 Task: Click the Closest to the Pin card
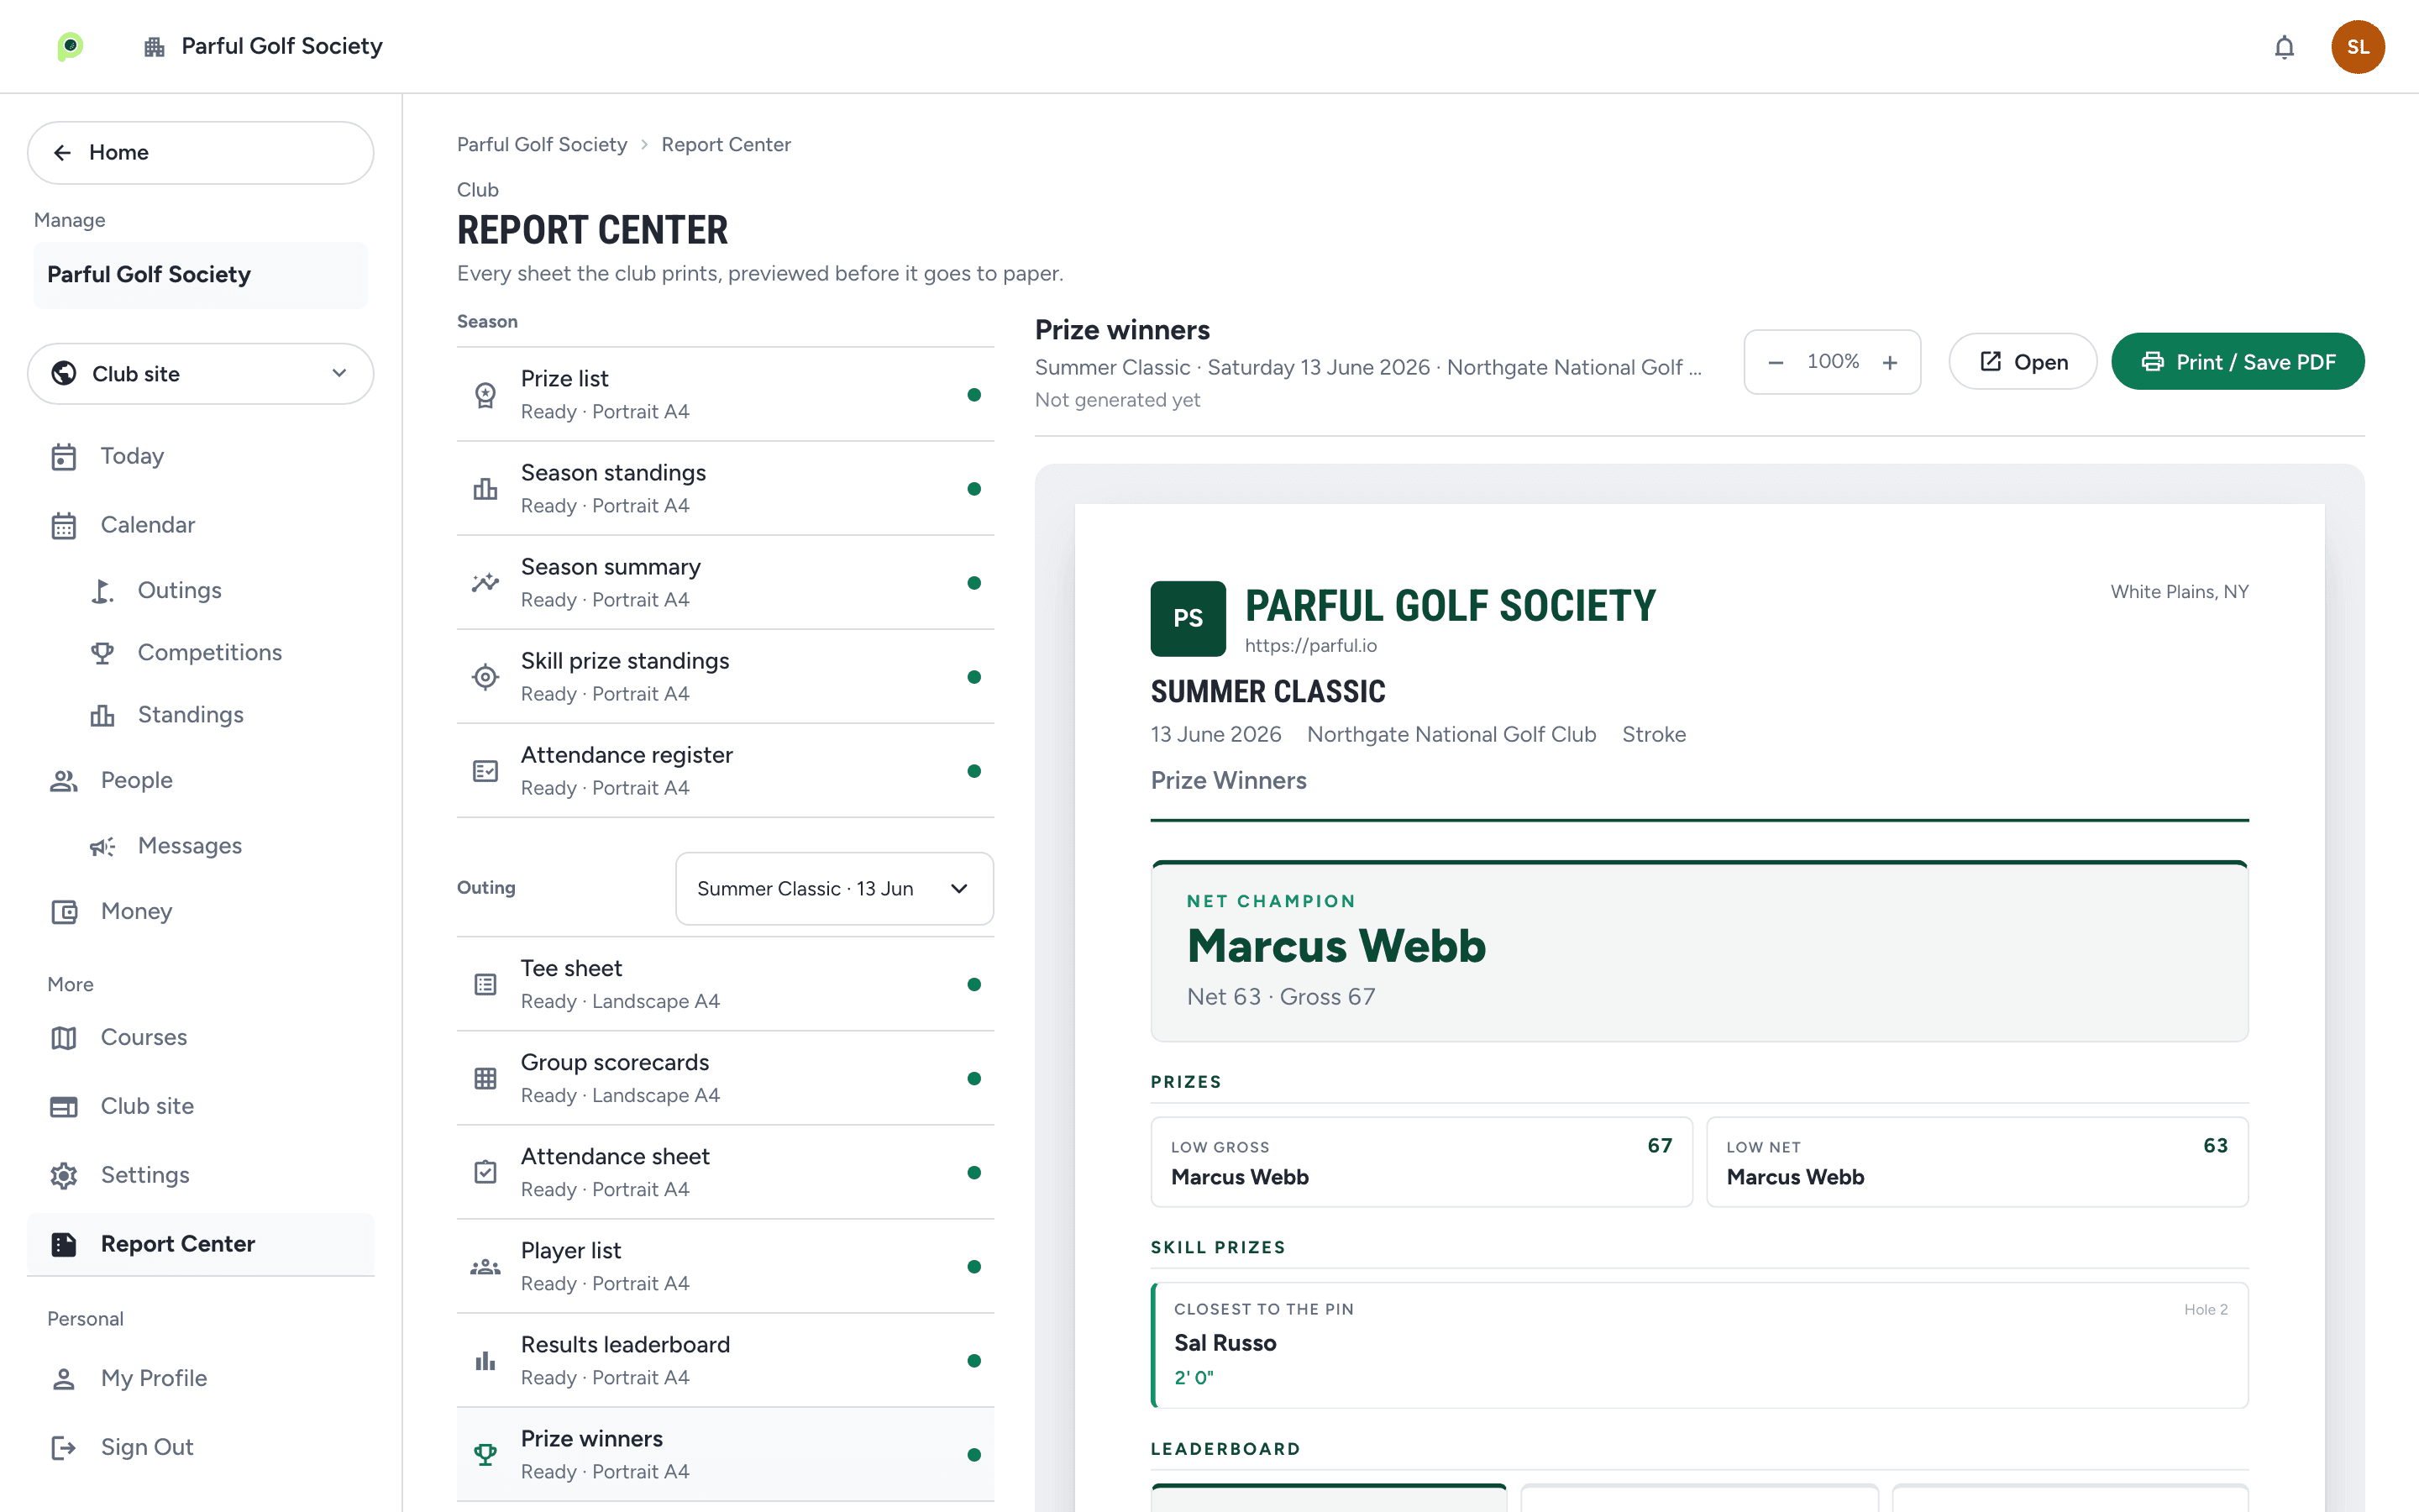tap(1699, 1345)
